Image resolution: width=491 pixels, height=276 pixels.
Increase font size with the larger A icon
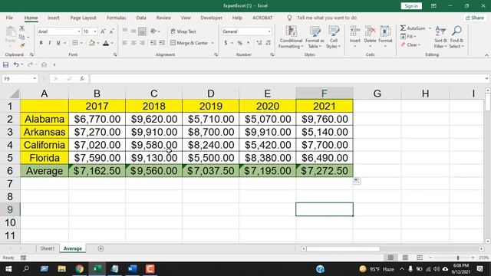(x=103, y=31)
